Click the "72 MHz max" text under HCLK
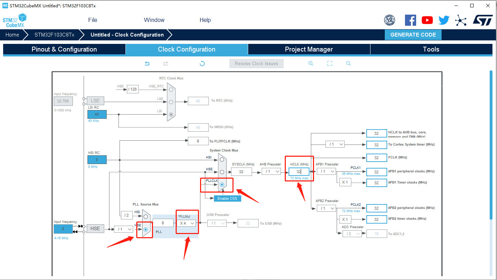 [299, 178]
